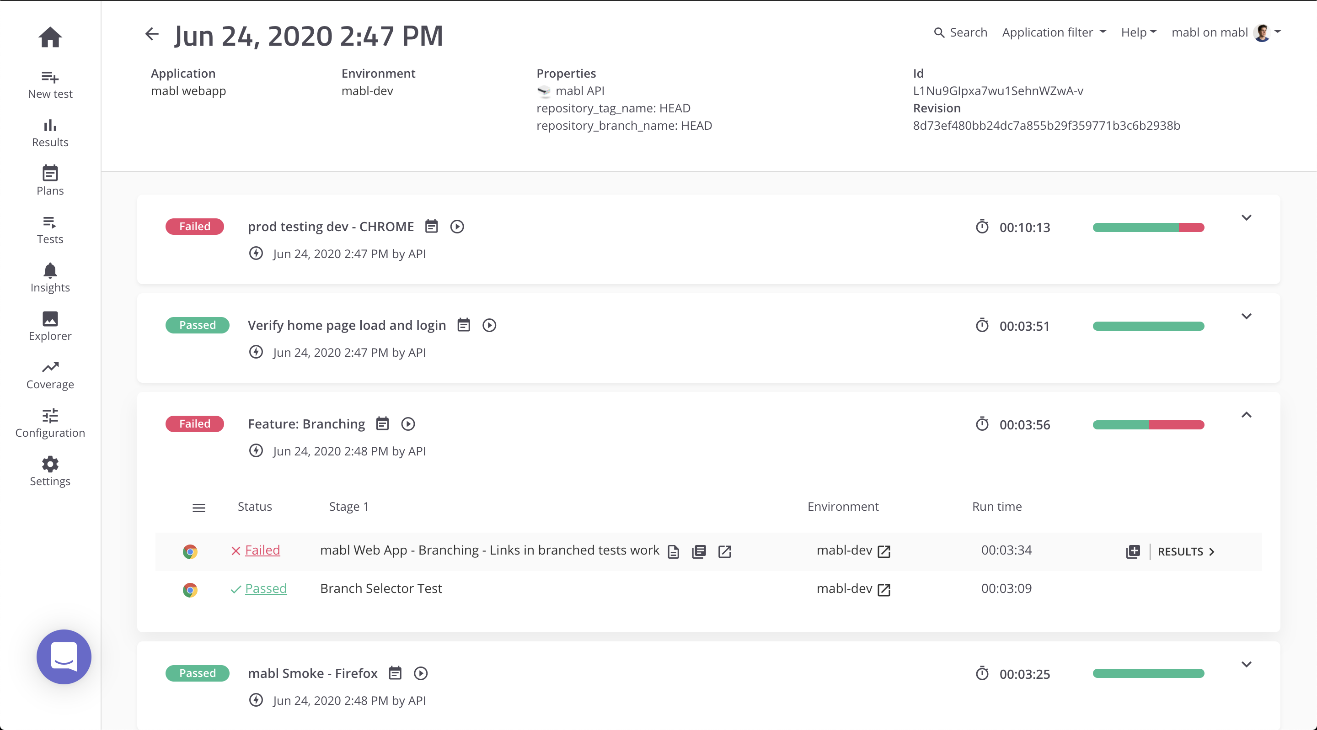The width and height of the screenshot is (1317, 730).
Task: Open the Help menu
Action: pos(1138,32)
